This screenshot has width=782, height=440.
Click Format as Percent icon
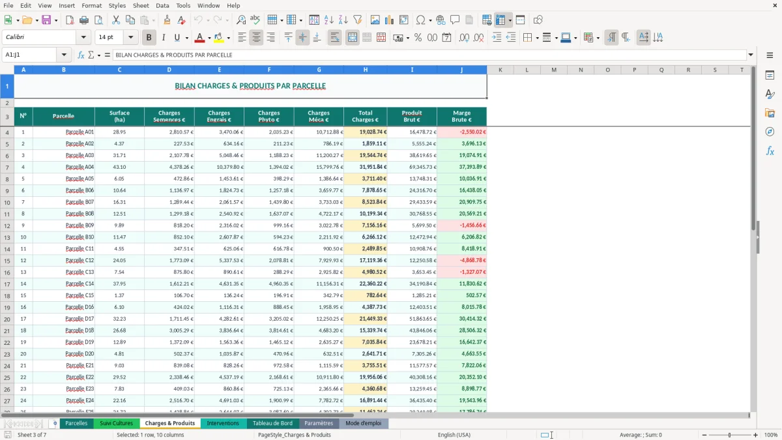pos(418,38)
